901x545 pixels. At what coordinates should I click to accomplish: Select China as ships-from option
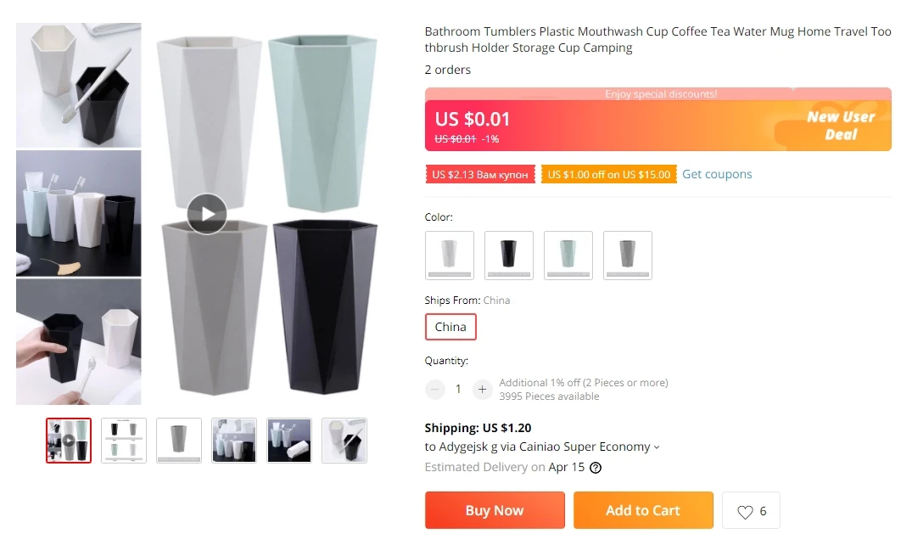450,327
